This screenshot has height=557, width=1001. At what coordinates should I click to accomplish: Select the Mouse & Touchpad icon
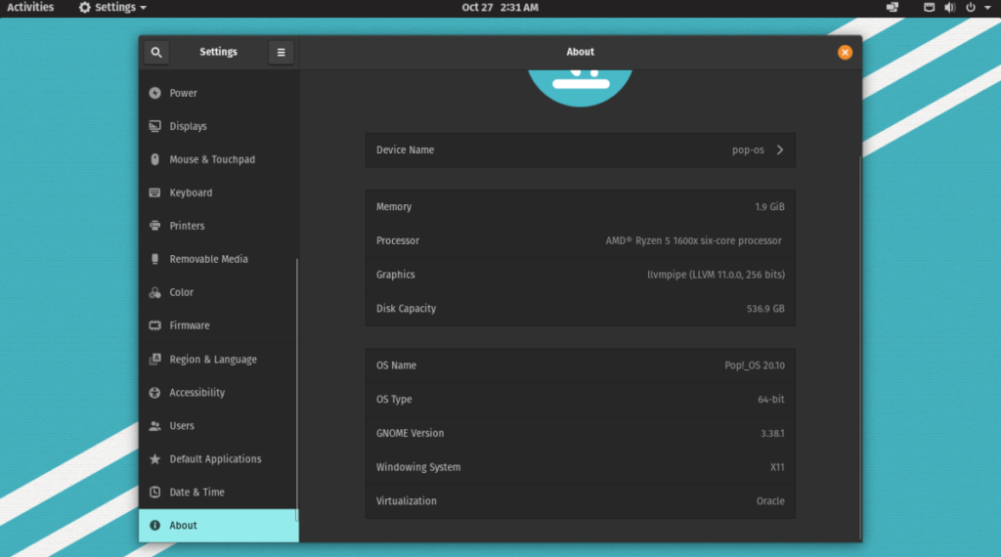pyautogui.click(x=154, y=159)
